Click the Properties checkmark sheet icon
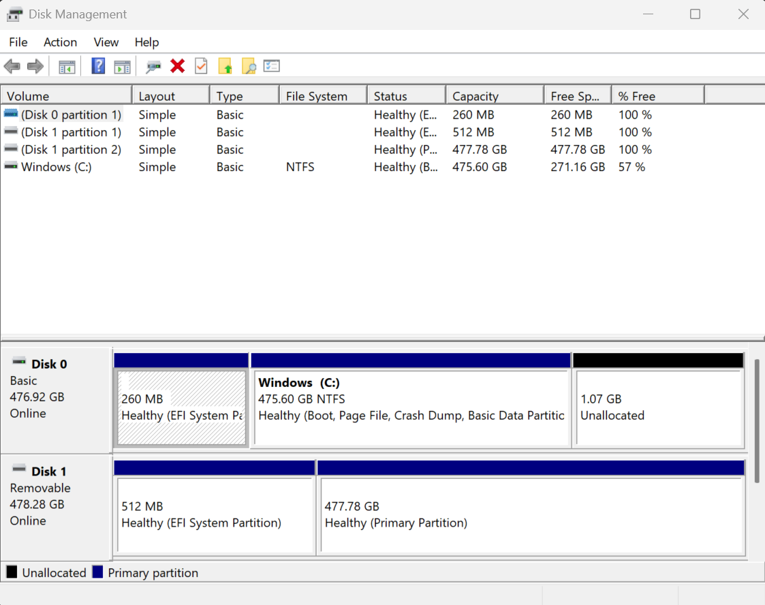The width and height of the screenshot is (765, 605). click(201, 66)
